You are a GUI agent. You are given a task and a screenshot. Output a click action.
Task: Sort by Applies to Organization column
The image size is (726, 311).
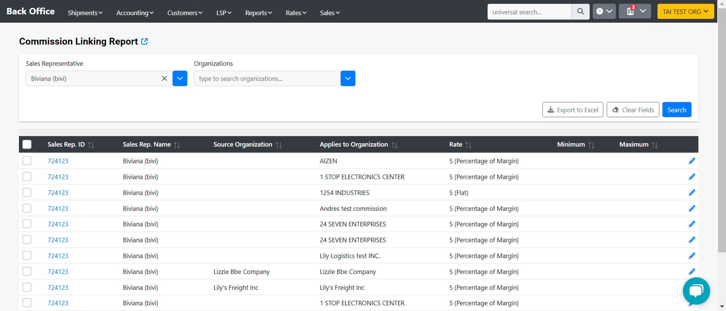click(x=394, y=145)
